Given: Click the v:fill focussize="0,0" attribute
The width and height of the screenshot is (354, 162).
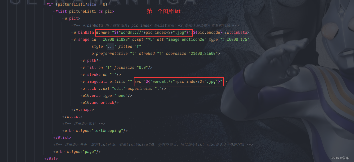Looking at the screenshot, I should (x=132, y=68).
